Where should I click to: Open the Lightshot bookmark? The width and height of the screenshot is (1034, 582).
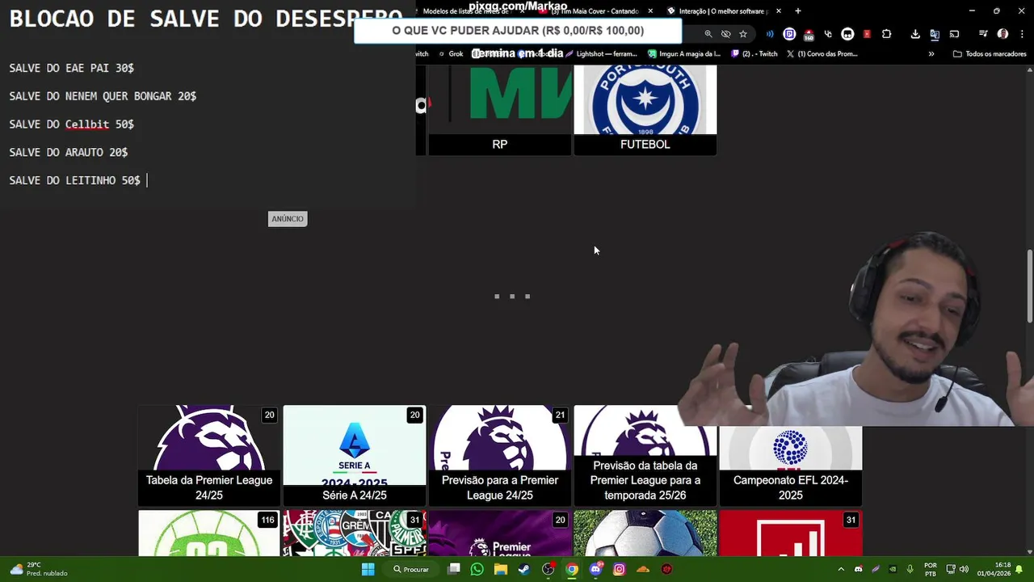point(602,54)
